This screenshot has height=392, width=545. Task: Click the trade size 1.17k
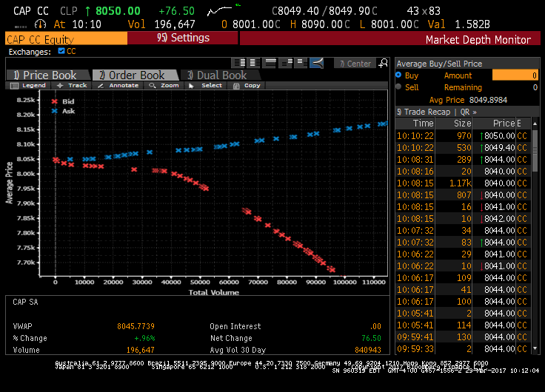point(460,183)
